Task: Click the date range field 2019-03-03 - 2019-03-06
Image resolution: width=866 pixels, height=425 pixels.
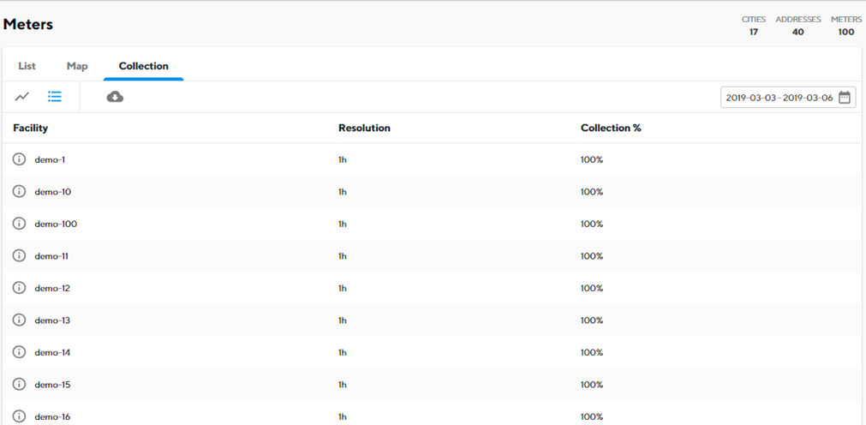Action: point(788,98)
